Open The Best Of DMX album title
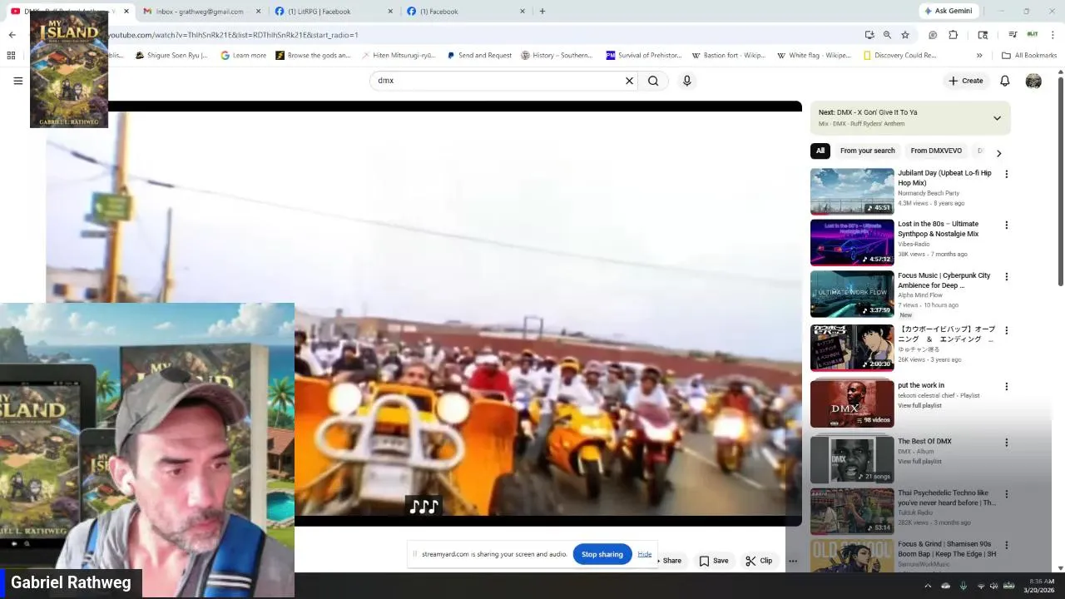Viewport: 1065px width, 599px height. click(924, 441)
